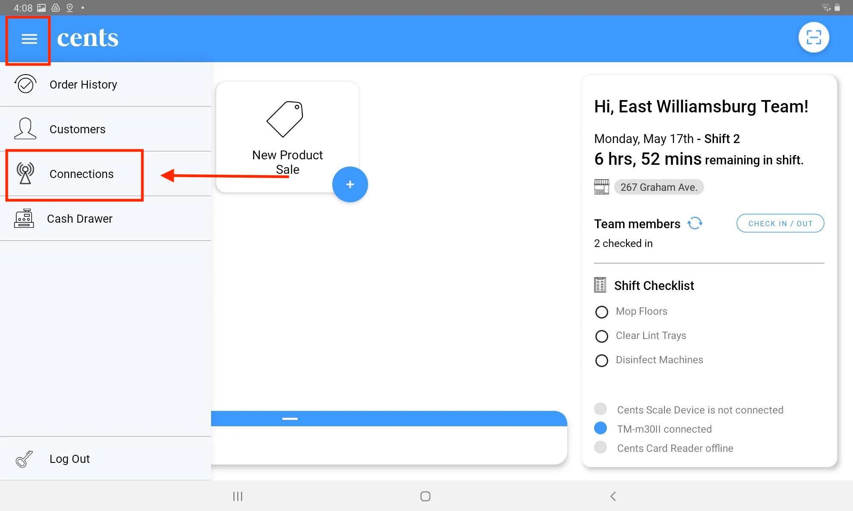Mark Clear Lint Trays as complete
Viewport: 853px width, 511px height.
(601, 336)
